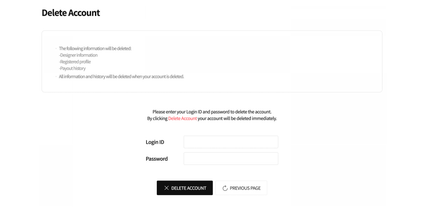Image resolution: width=425 pixels, height=212 pixels.
Task: Click the Login ID field label
Action: (x=155, y=142)
